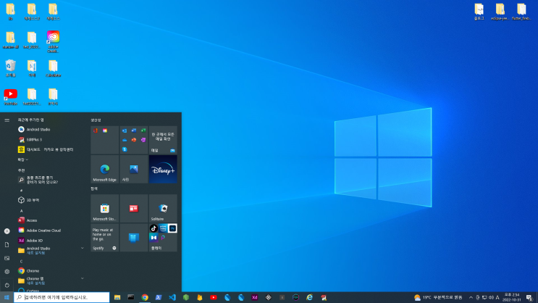Open the Disney+ tile
The height and width of the screenshot is (303, 538).
click(163, 169)
